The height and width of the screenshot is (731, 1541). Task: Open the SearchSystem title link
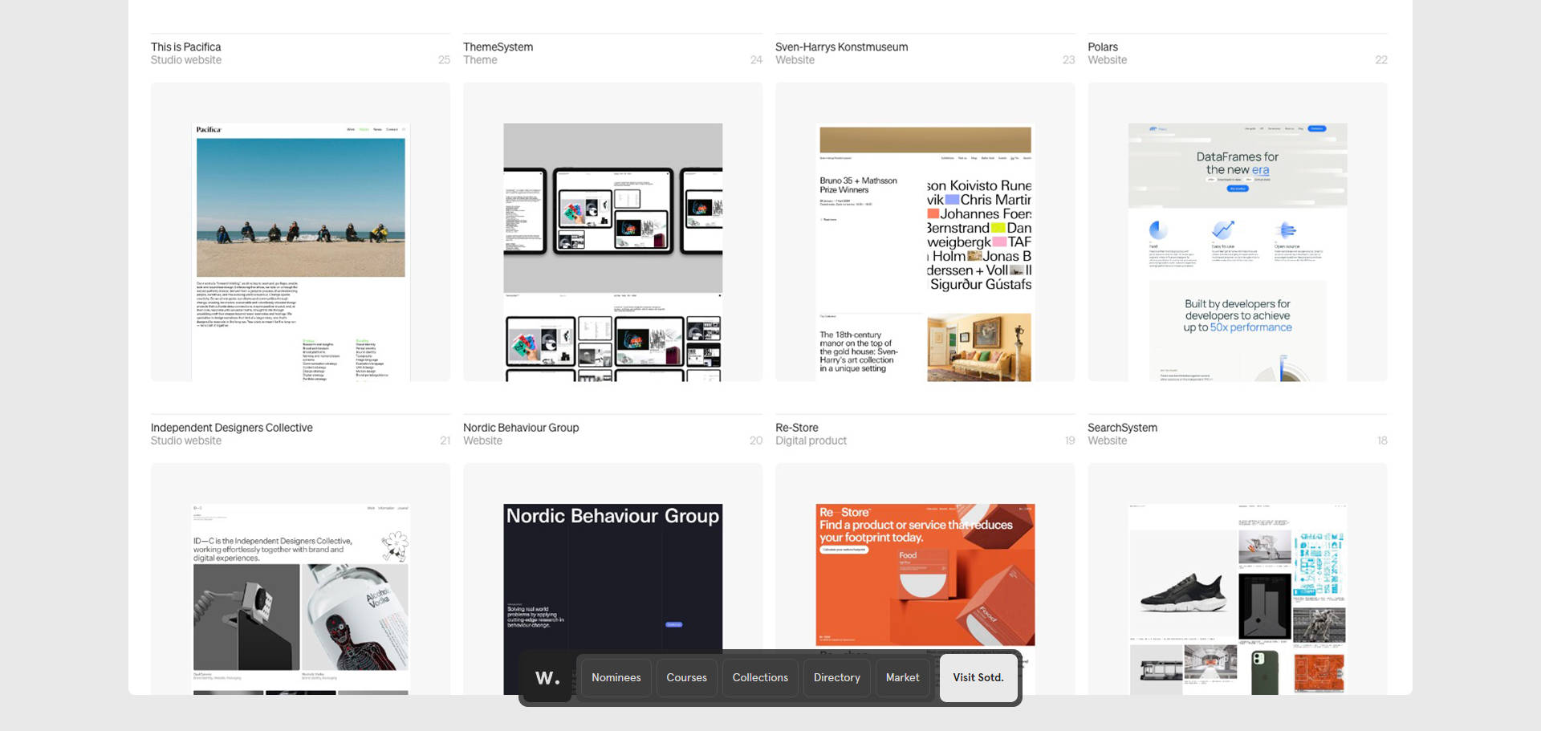[1123, 428]
